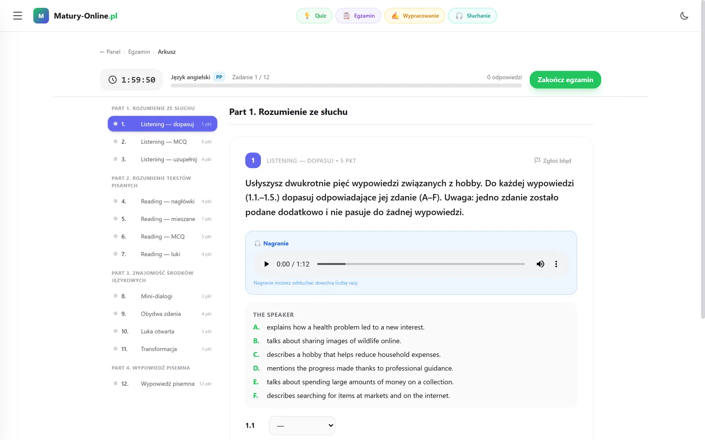Screen dimensions: 705x440
Task: Expand the answer dropdown for 1.1
Action: 302,425
